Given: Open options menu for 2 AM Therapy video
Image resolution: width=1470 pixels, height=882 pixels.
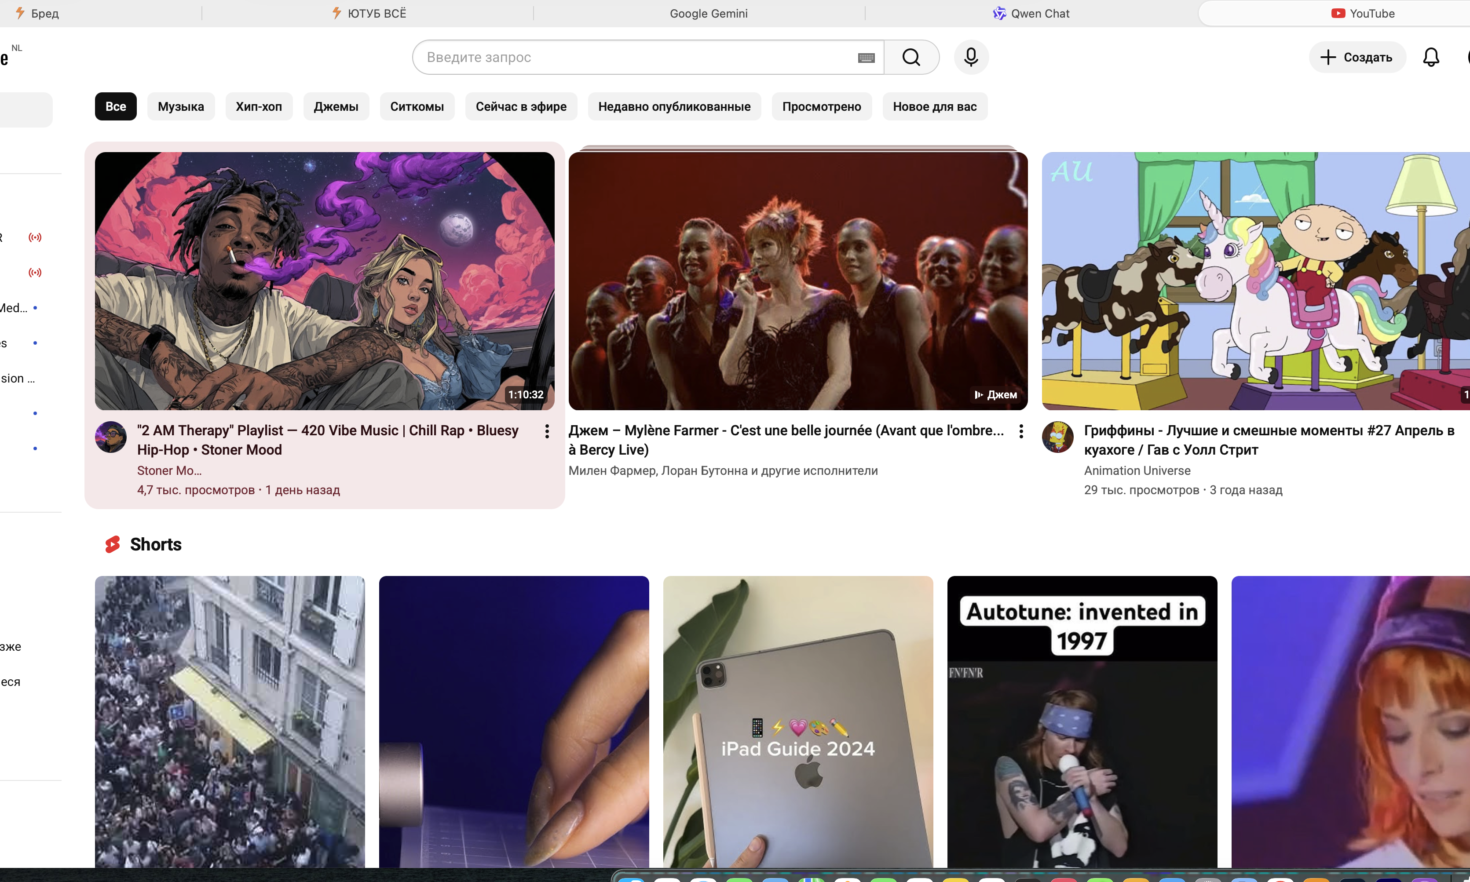Looking at the screenshot, I should 547,431.
